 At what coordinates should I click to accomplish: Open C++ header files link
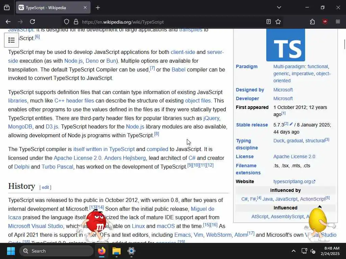pyautogui.click(x=74, y=100)
